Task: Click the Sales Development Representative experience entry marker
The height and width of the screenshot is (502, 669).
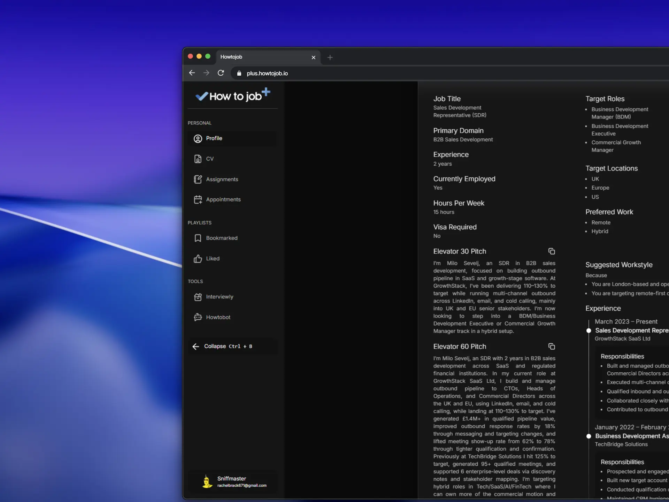Action: click(589, 330)
